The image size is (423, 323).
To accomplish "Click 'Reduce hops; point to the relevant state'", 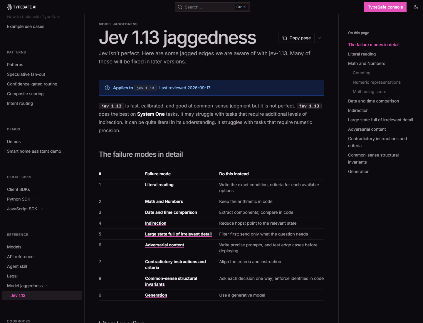I will point(258,223).
